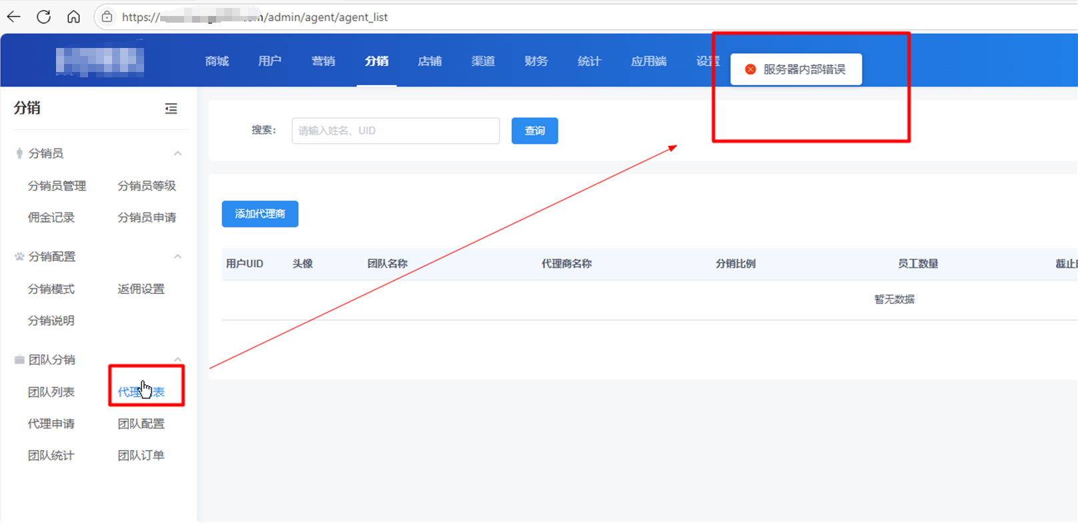Image resolution: width=1078 pixels, height=524 pixels.
Task: View site lock security info icon
Action: [107, 17]
